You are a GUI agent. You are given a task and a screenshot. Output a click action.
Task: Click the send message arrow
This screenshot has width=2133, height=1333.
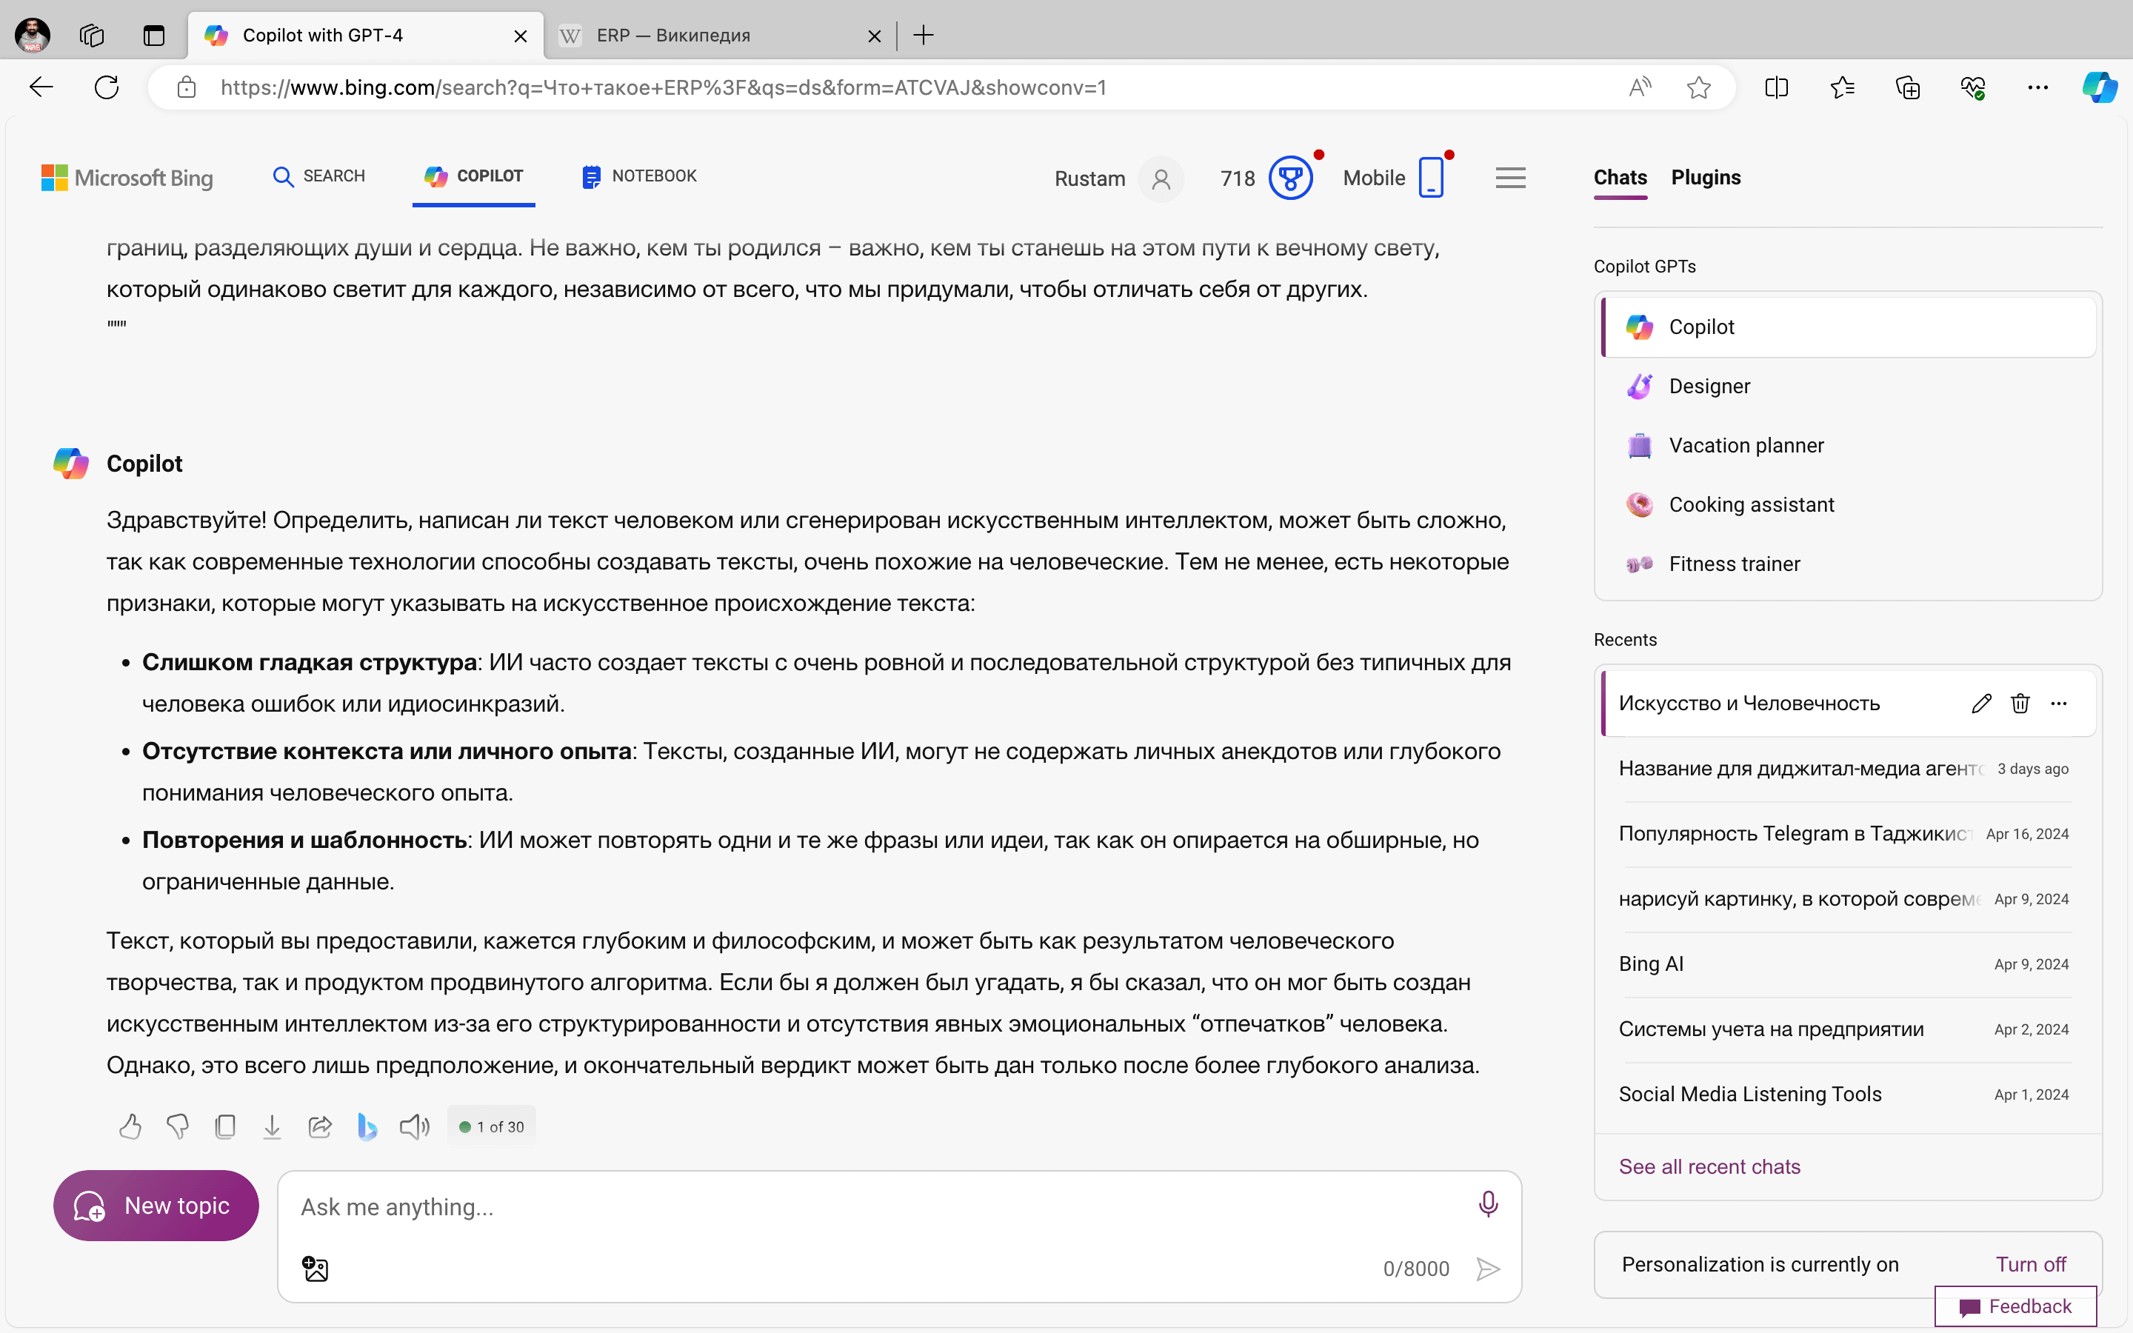pyautogui.click(x=1488, y=1269)
